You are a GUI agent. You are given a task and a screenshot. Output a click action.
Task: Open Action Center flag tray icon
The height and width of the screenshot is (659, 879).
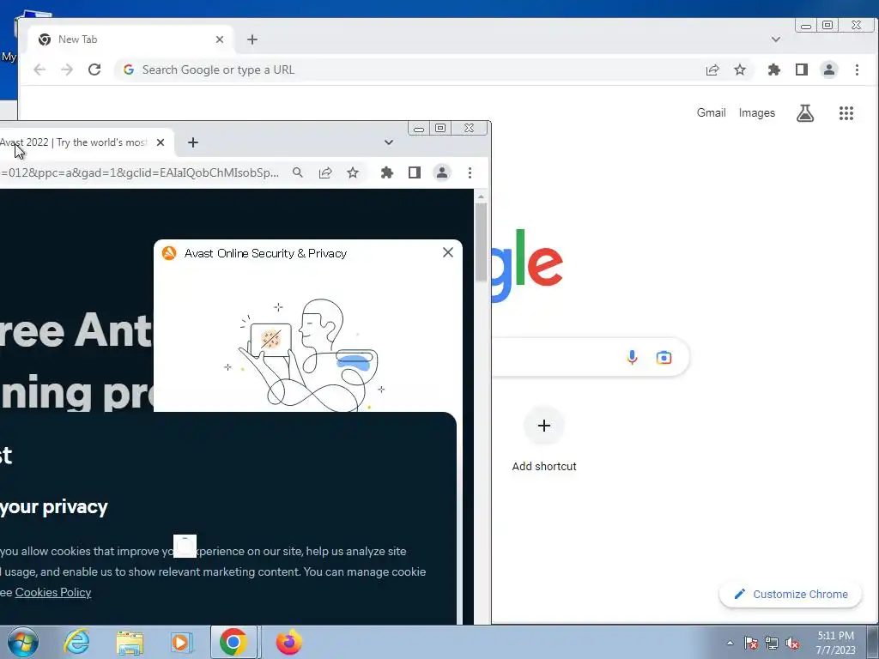[750, 644]
